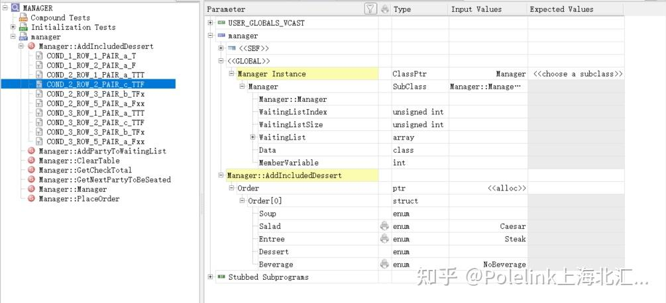
Task: Expand the Stubbed Subprograms node
Action: click(211, 277)
